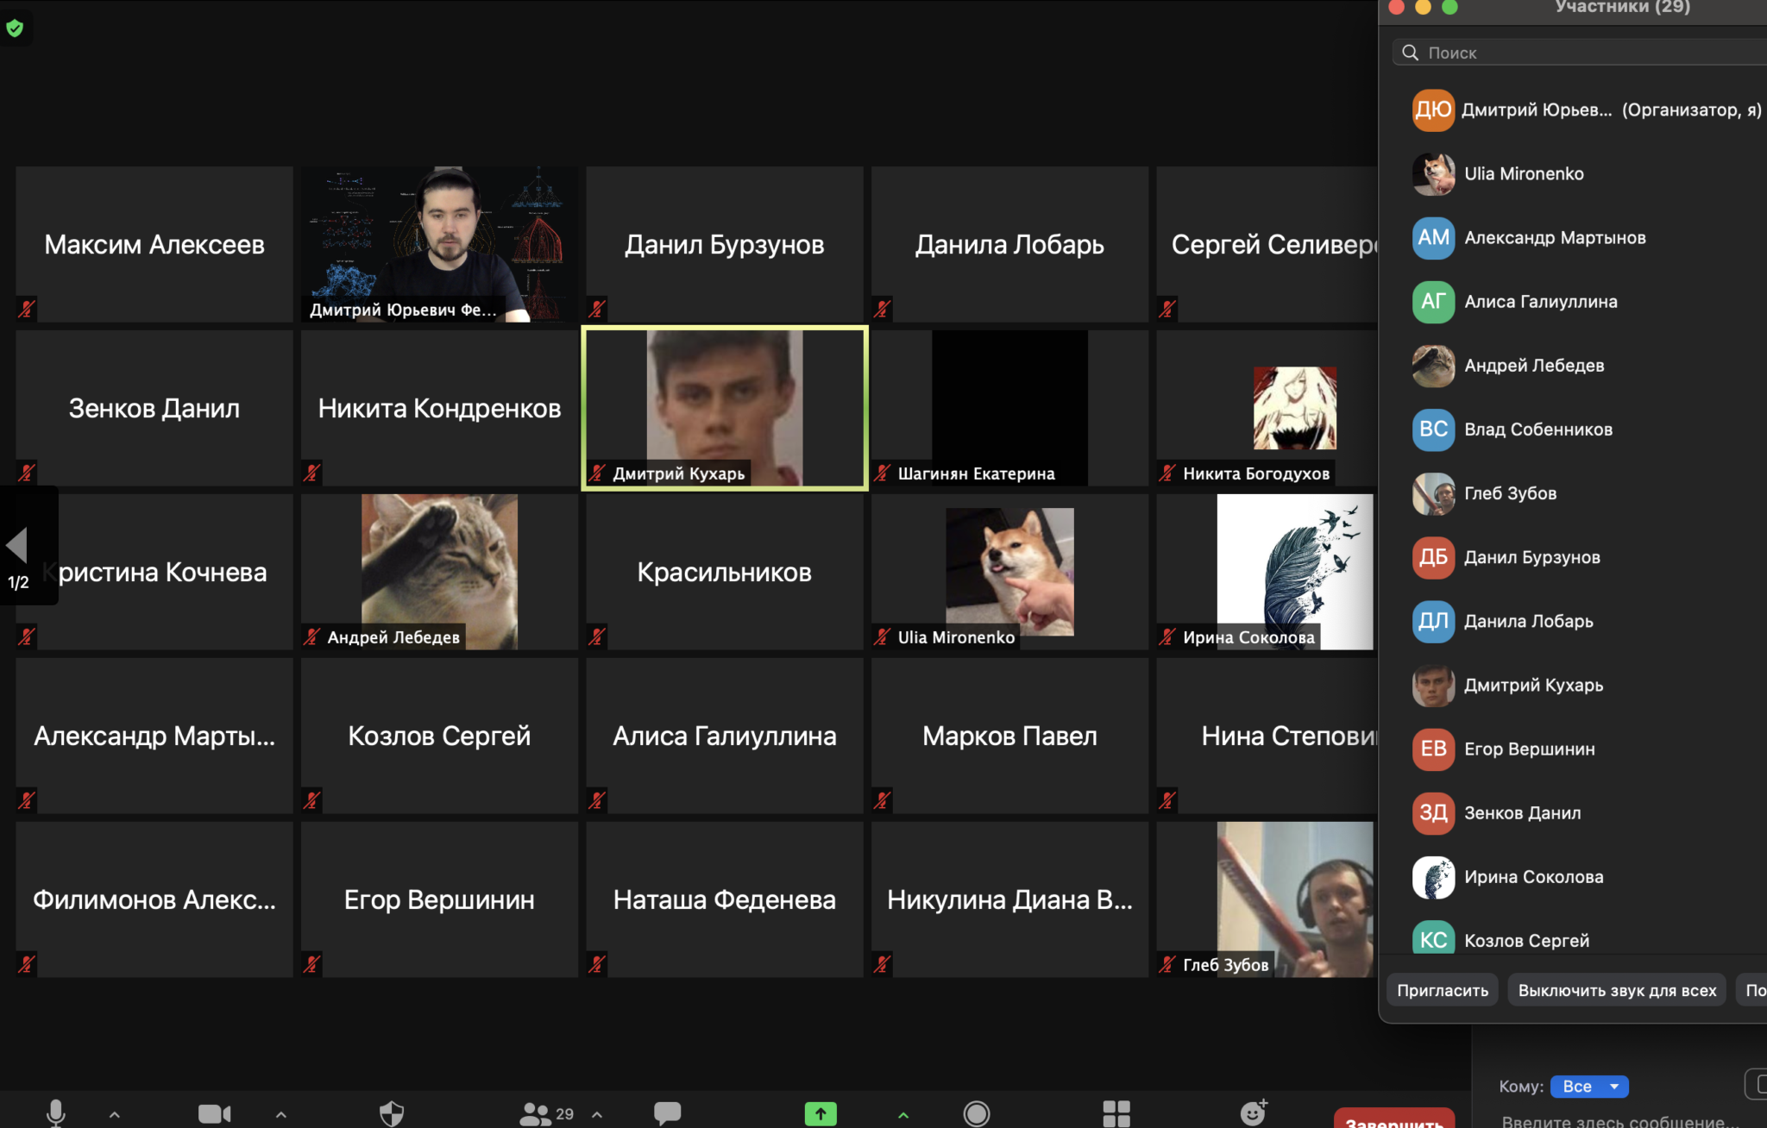Click the participants icon showing 29
Screen dimensions: 1767x1128
(x=536, y=1106)
